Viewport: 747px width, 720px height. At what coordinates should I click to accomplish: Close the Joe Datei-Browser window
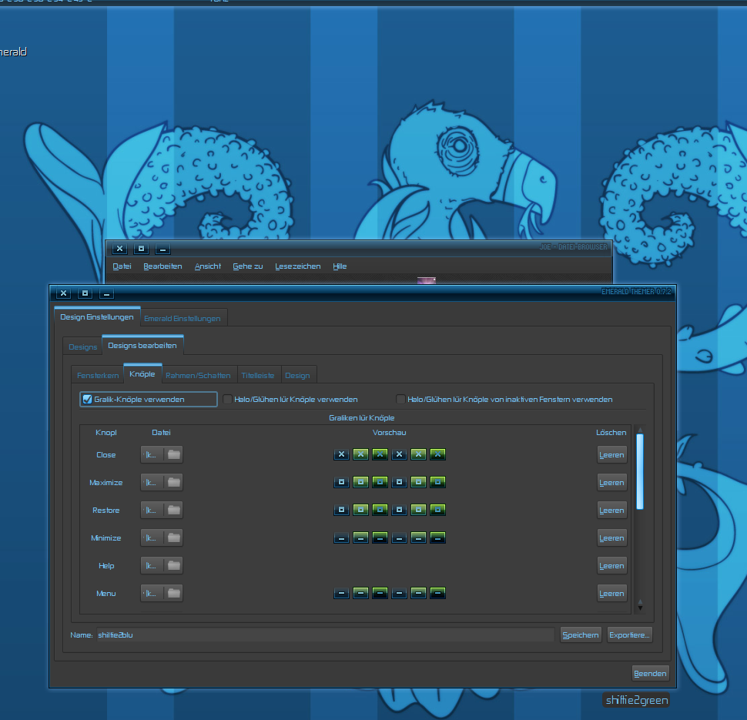(119, 249)
